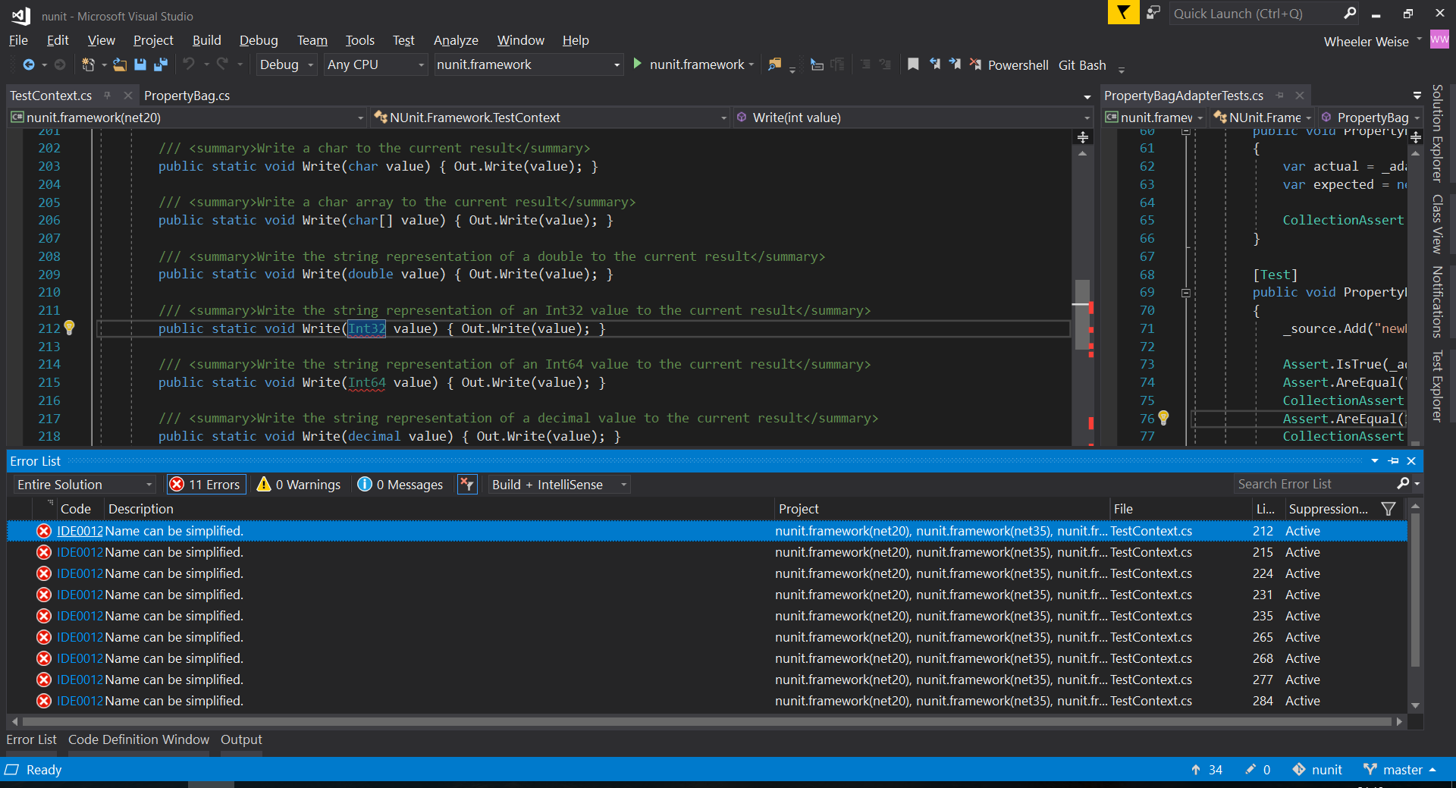Click the New Project toolbar icon

point(88,65)
